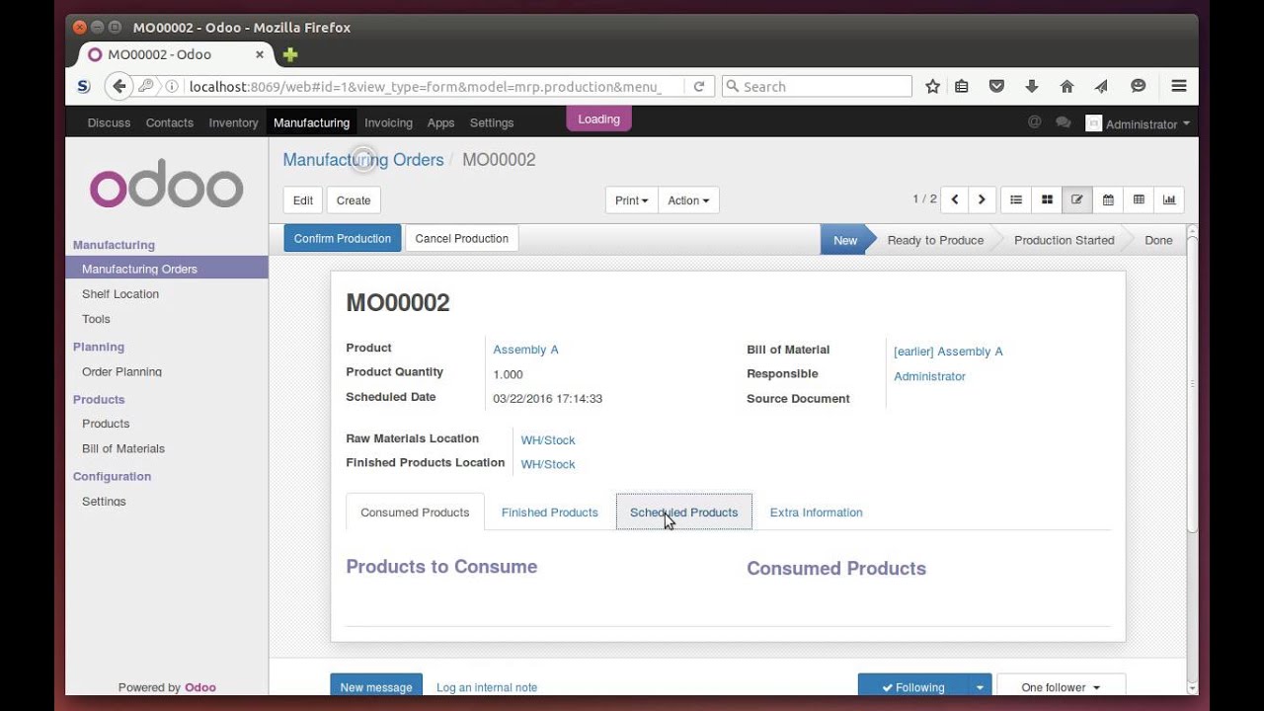Open the Odoo mentions @ icon
1264x711 pixels.
click(x=1035, y=122)
